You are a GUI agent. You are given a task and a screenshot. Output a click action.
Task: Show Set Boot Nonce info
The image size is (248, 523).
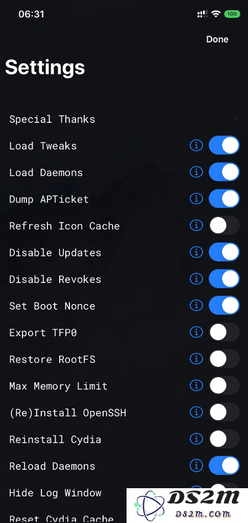coord(196,306)
